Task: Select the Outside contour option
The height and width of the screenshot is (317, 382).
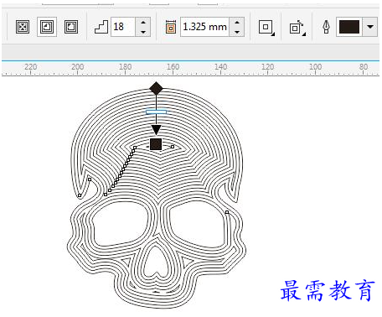Action: [71, 27]
